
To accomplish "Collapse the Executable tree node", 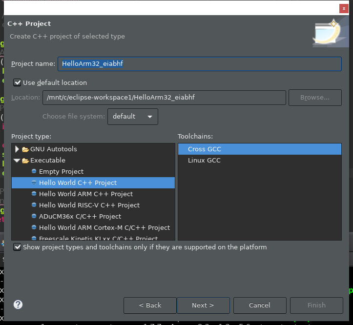I will pos(17,161).
